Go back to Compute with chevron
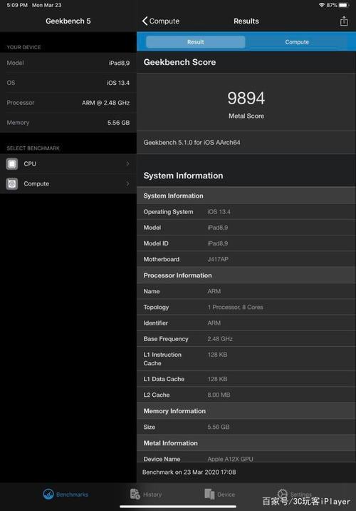Image resolution: width=356 pixels, height=511 pixels. pos(161,21)
